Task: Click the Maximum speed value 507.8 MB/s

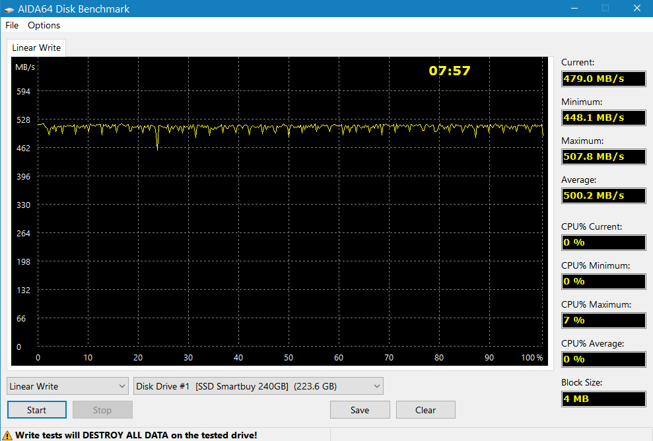Action: [603, 156]
